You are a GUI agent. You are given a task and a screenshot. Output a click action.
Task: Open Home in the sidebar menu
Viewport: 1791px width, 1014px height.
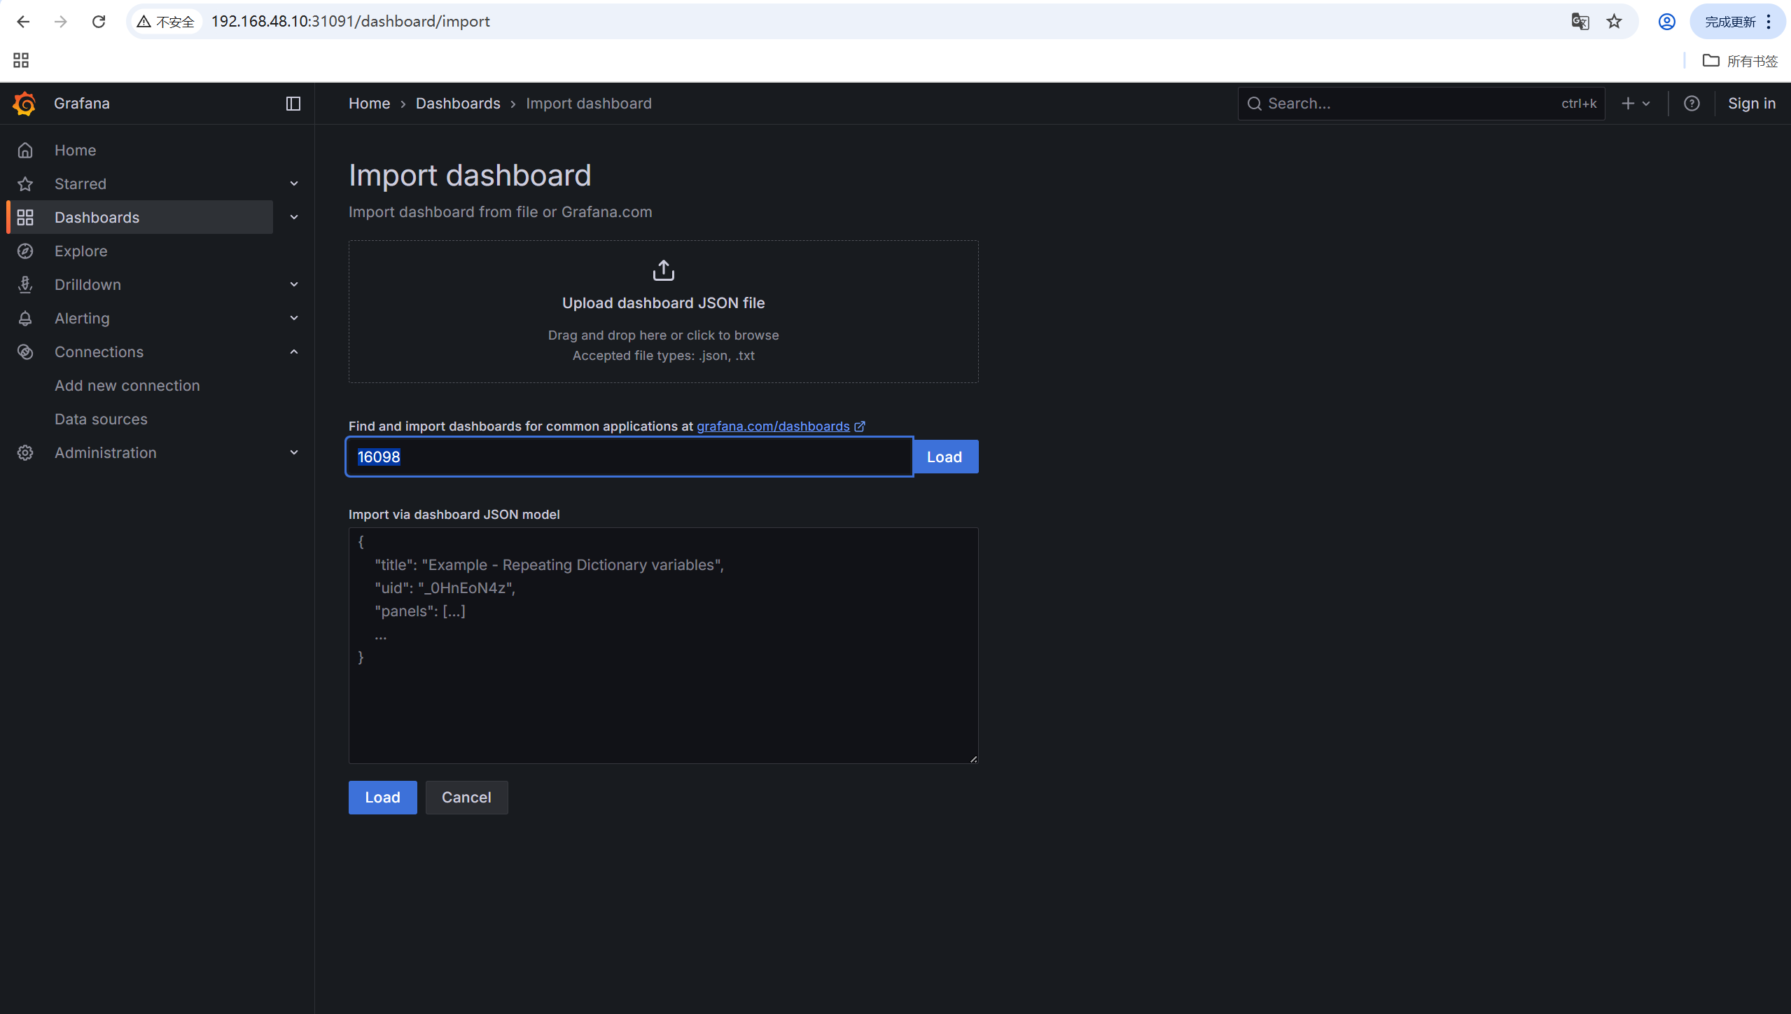pyautogui.click(x=76, y=150)
